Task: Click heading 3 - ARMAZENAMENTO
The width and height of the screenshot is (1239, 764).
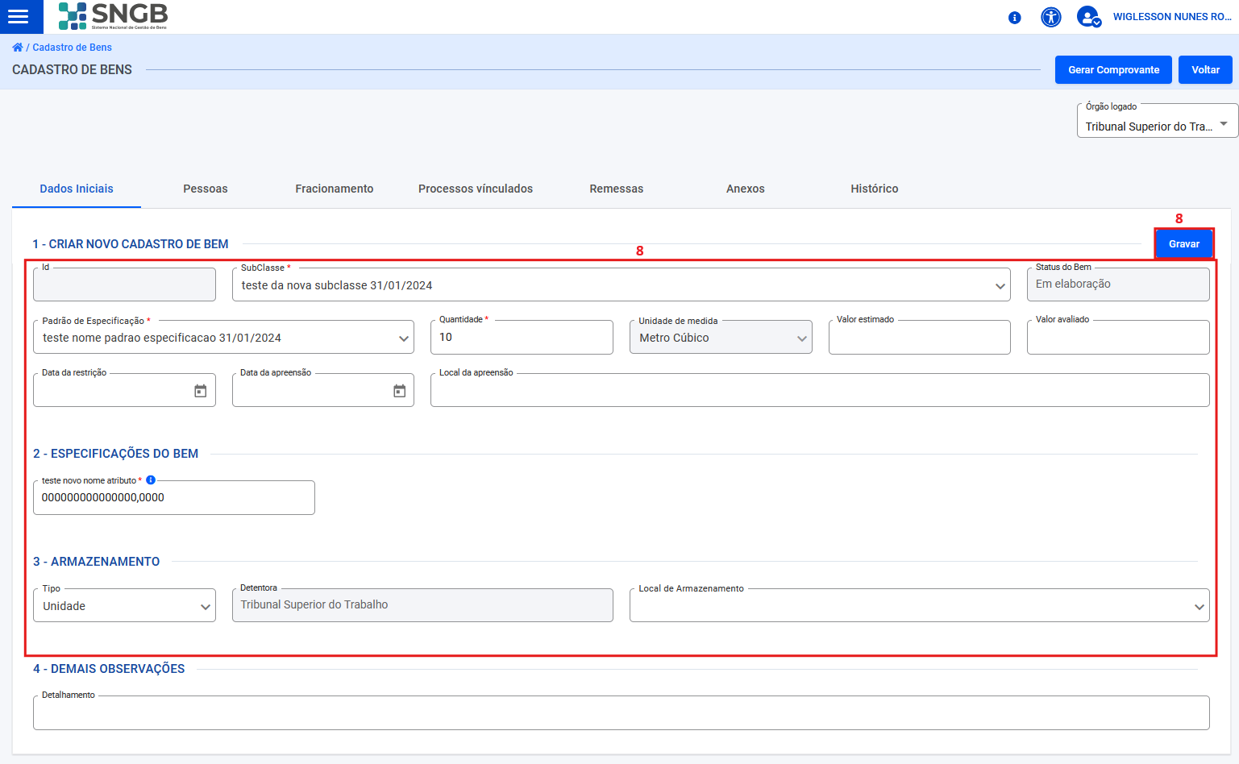Action: (x=97, y=562)
